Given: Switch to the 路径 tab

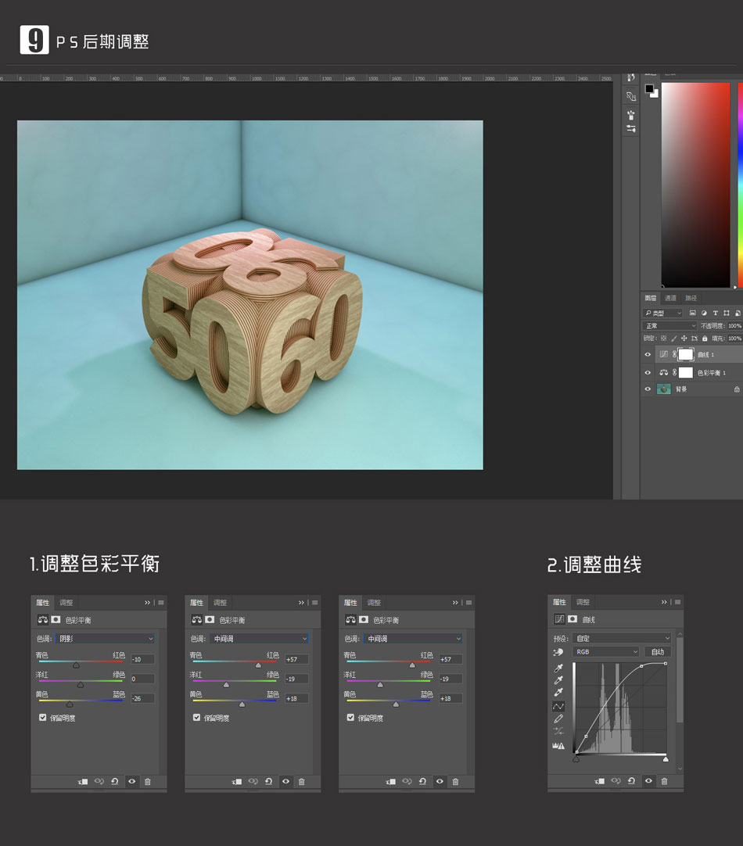Looking at the screenshot, I should [691, 298].
